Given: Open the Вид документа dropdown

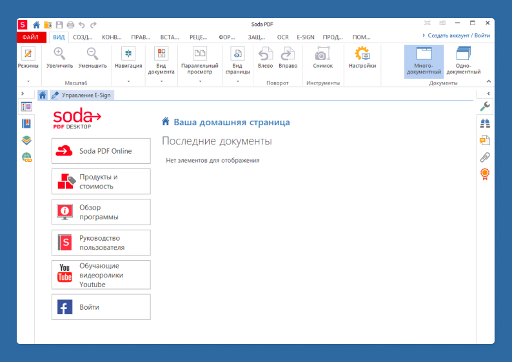Looking at the screenshot, I should tap(161, 81).
